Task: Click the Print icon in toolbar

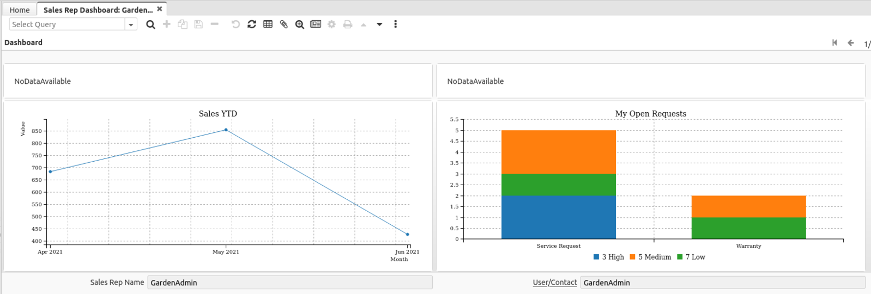Action: tap(347, 24)
